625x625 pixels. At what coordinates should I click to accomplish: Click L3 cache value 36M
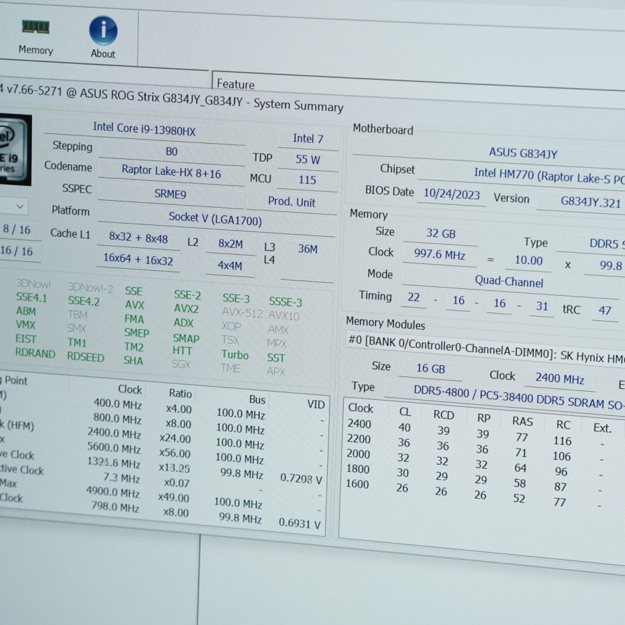(308, 249)
